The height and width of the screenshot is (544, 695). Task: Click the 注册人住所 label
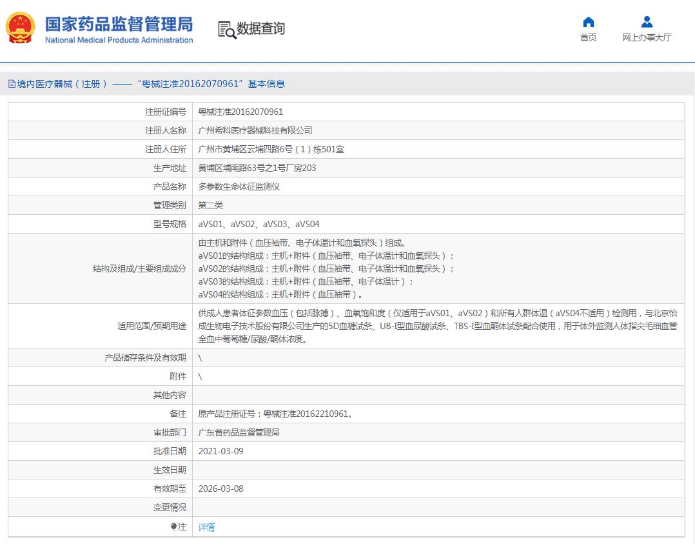[x=166, y=149]
